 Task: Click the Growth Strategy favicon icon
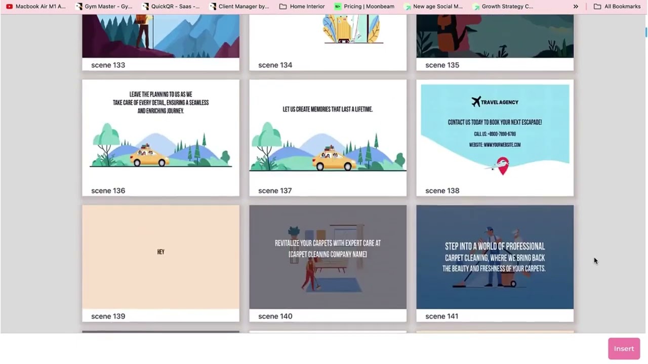[476, 7]
